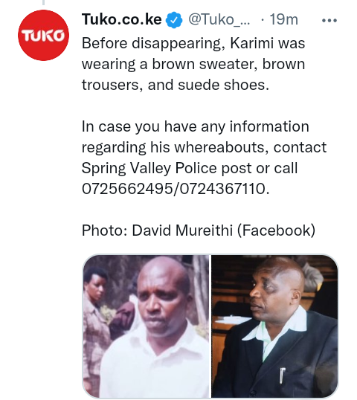Click the blue verified badge
The height and width of the screenshot is (400, 357).
tap(174, 19)
